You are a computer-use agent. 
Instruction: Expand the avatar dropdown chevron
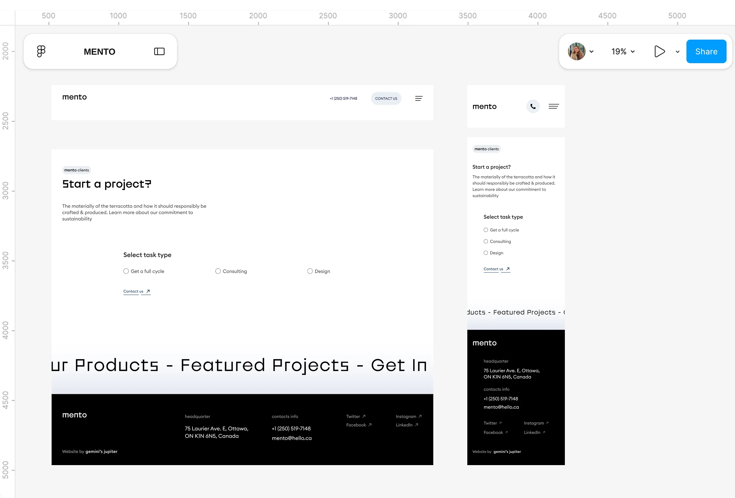592,52
